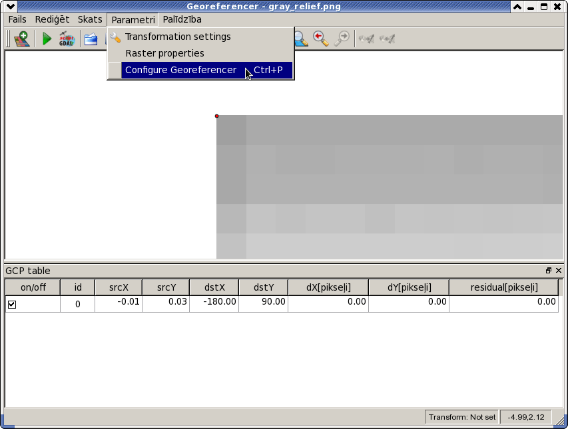This screenshot has width=568, height=429.
Task: Click wrench icon beside Transformation settings
Action: coord(115,37)
